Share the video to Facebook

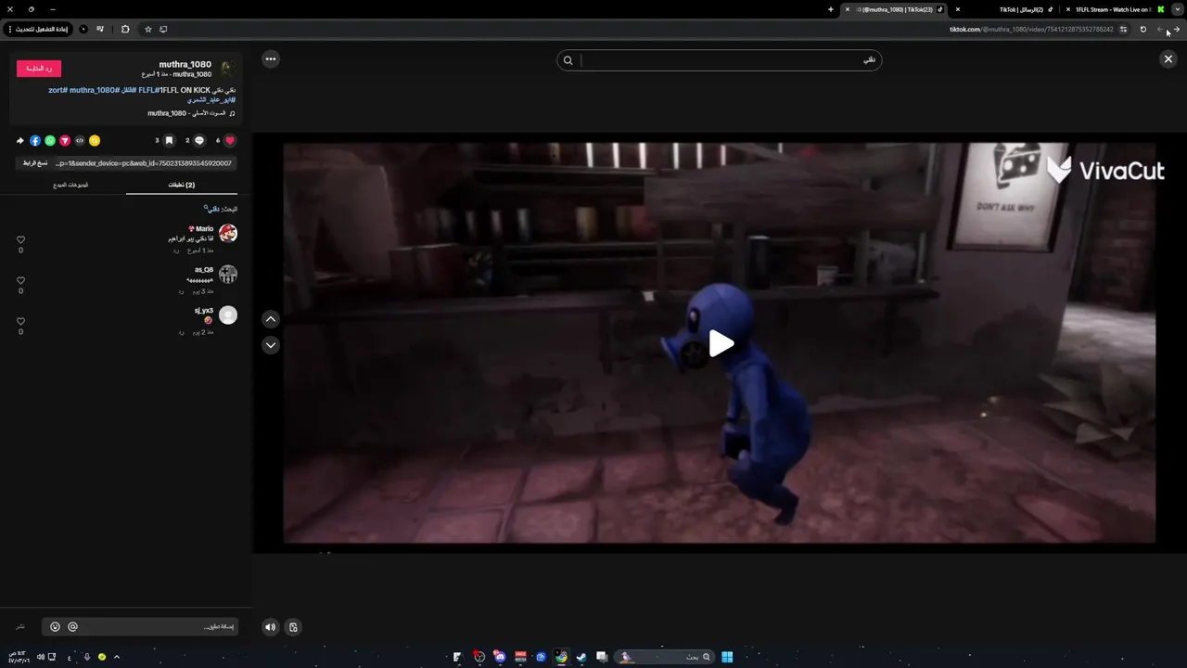[35, 141]
